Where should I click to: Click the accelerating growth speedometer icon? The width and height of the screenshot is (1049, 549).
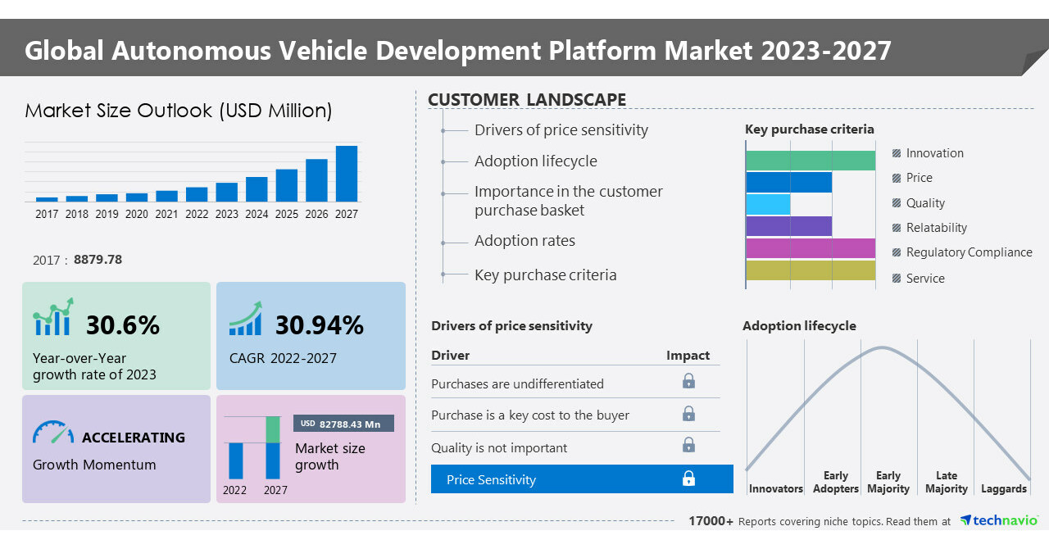(53, 433)
